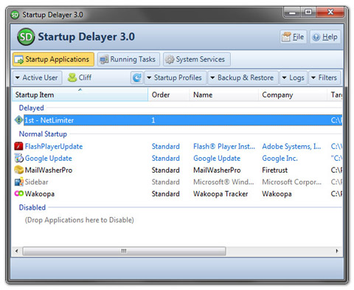Expand the Startup Profiles dropdown
The width and height of the screenshot is (354, 290).
[x=175, y=77]
